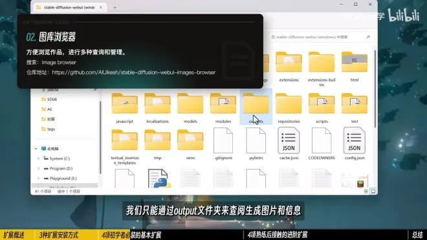This screenshot has width=427, height=240.
Task: Open a new File Explorer tab
Action: click(x=115, y=8)
